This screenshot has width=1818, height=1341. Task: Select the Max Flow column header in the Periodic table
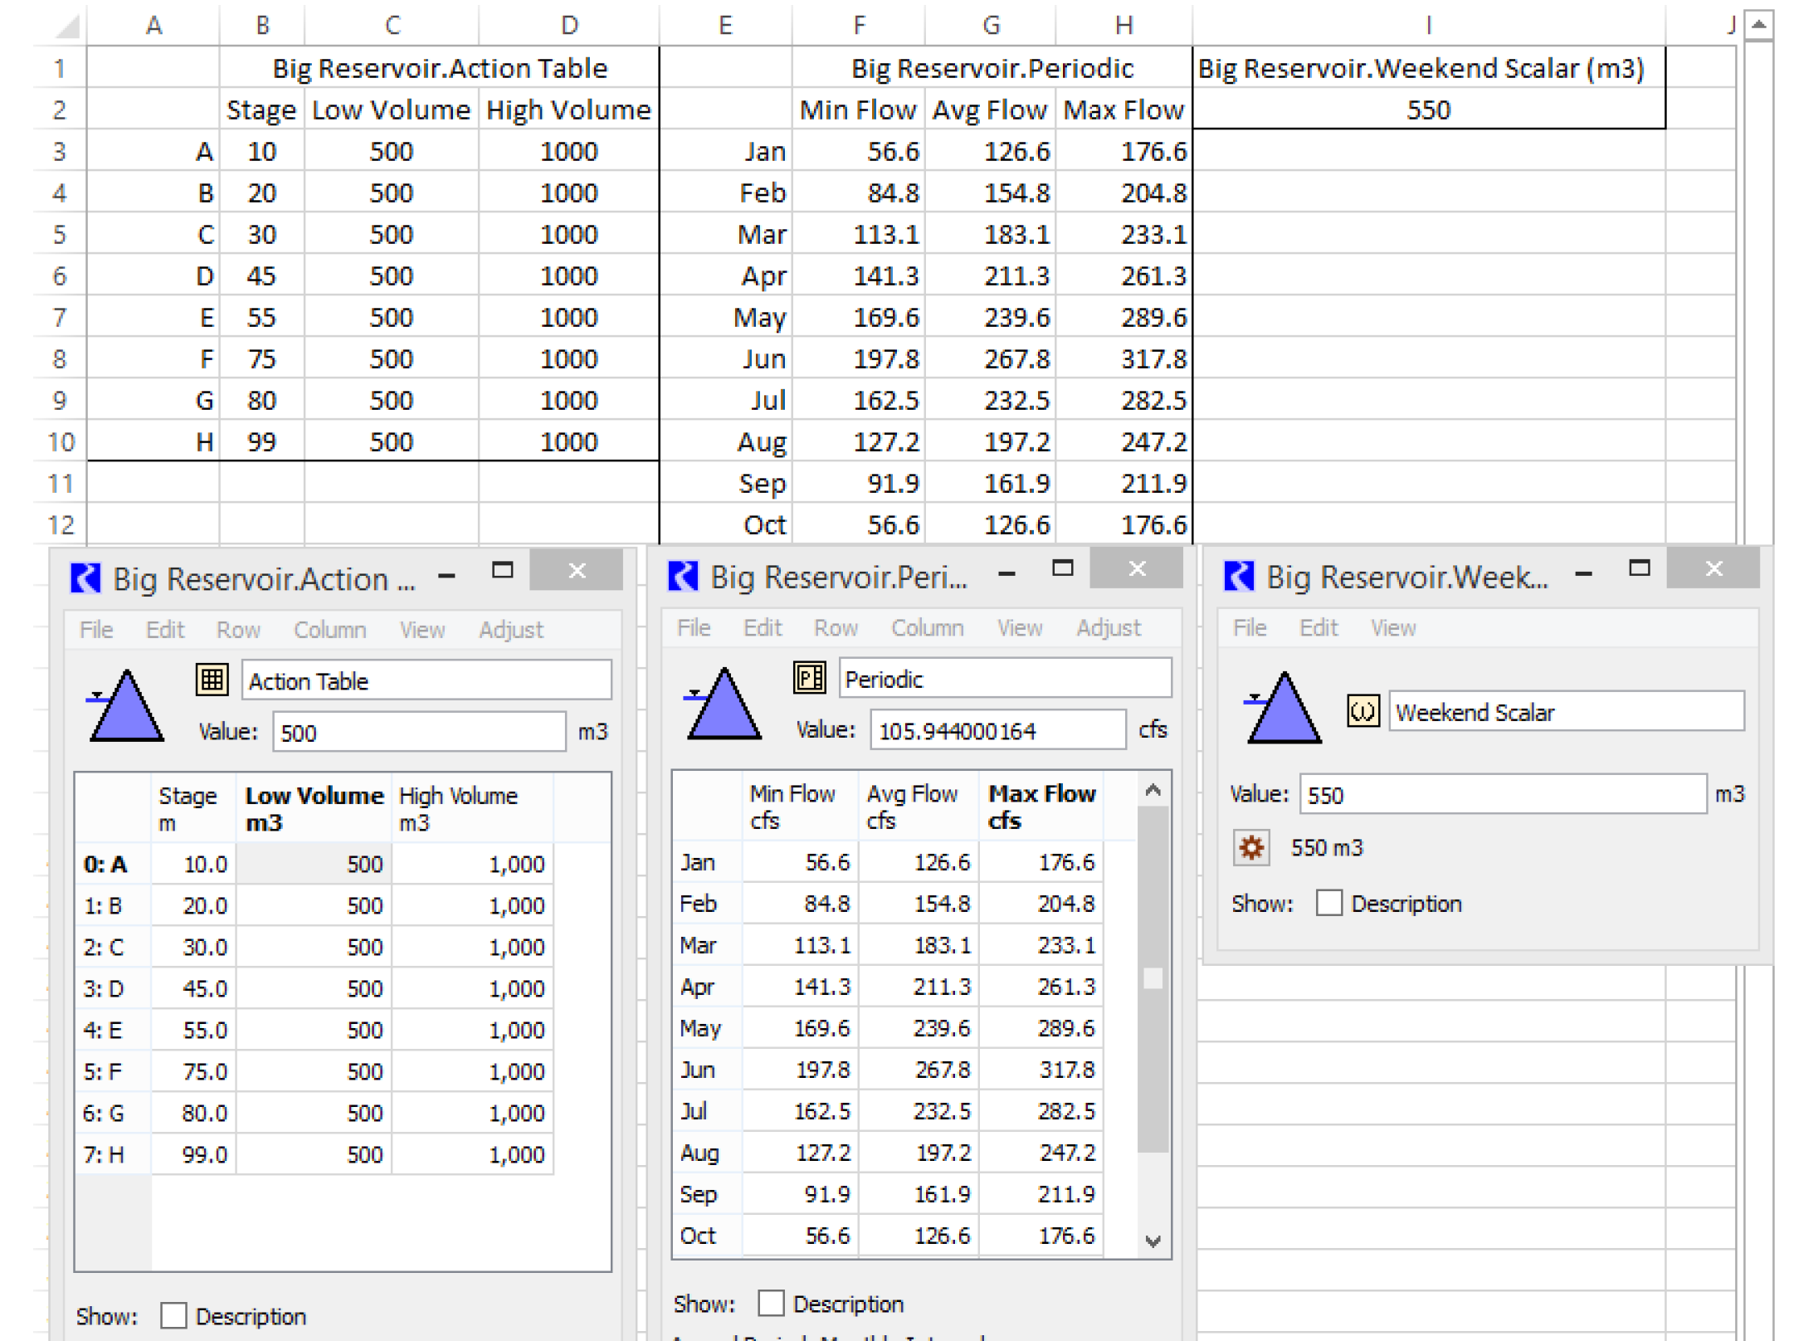click(1041, 806)
